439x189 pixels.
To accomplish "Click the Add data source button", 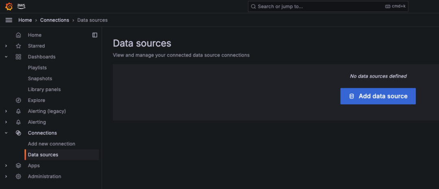I will (x=378, y=96).
